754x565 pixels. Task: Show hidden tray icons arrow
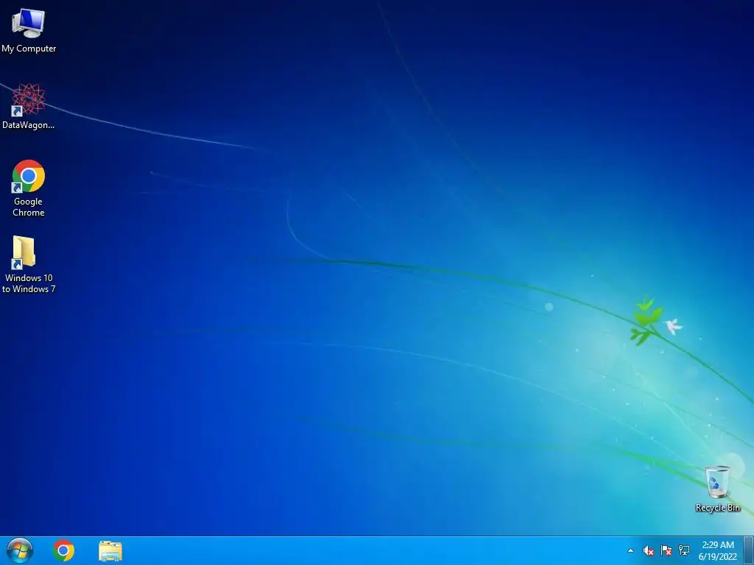pyautogui.click(x=630, y=550)
